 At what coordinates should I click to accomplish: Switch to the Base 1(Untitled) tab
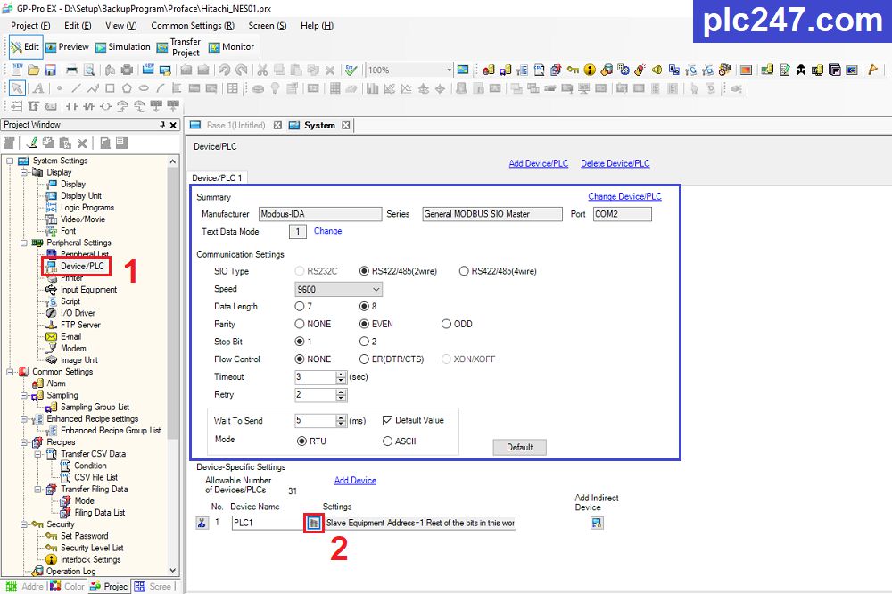coord(235,126)
